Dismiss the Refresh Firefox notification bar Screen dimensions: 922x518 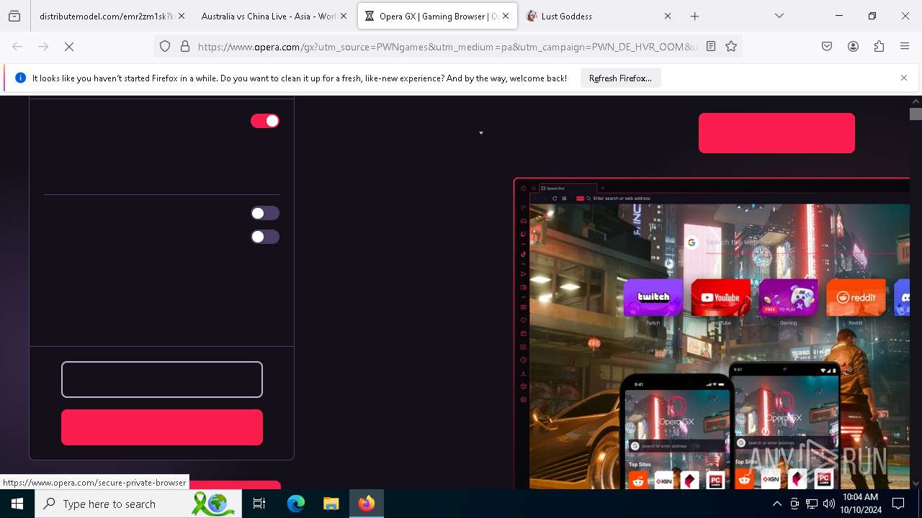903,78
